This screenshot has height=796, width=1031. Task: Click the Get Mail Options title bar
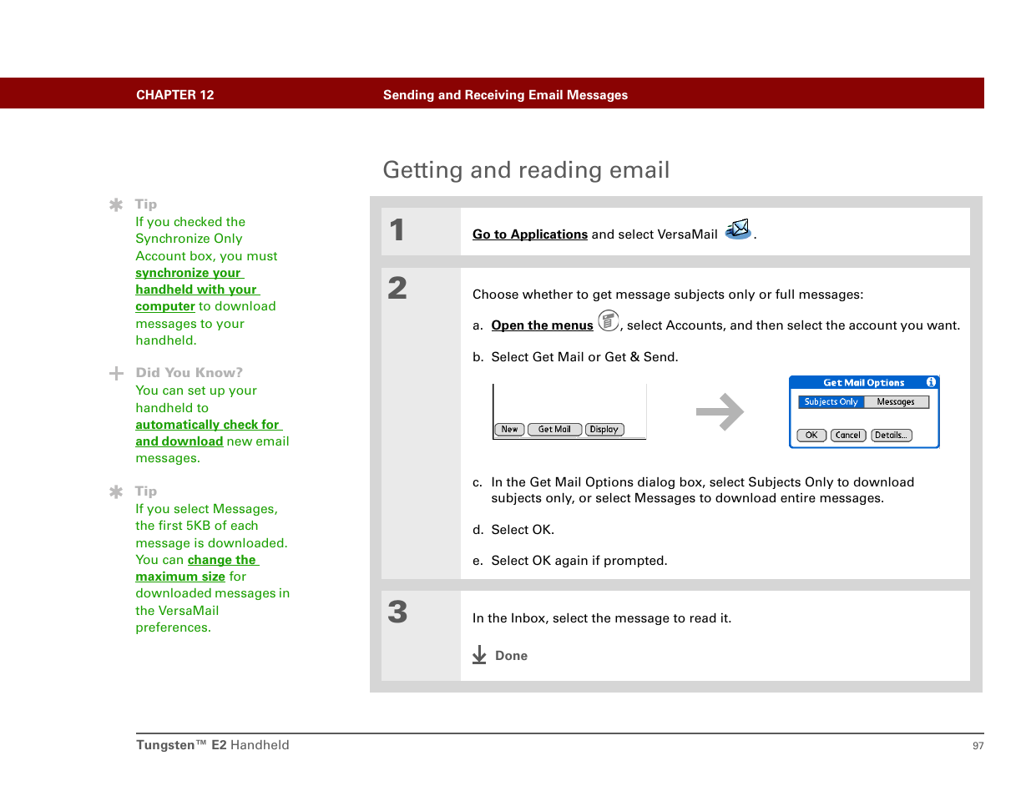[864, 382]
